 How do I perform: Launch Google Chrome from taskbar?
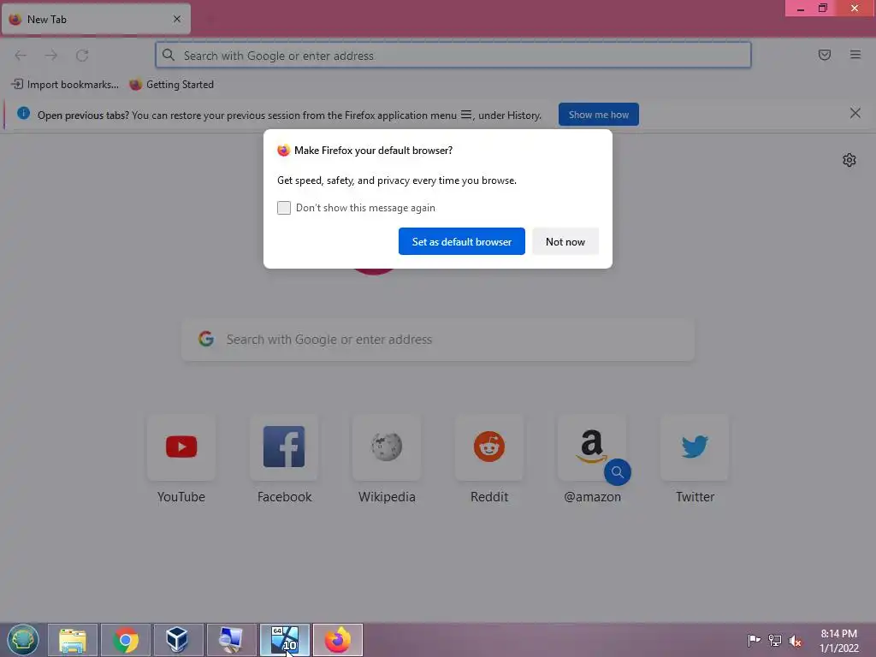click(x=126, y=640)
